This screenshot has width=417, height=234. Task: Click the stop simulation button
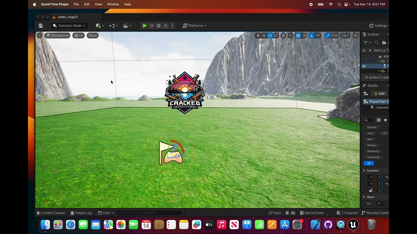tap(159, 26)
